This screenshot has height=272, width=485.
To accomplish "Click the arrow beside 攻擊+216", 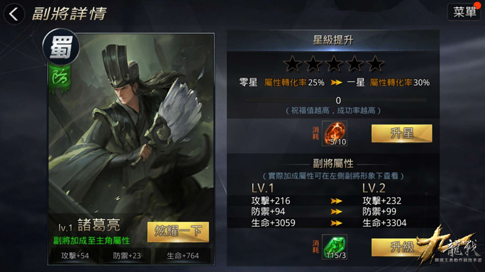I will point(336,201).
